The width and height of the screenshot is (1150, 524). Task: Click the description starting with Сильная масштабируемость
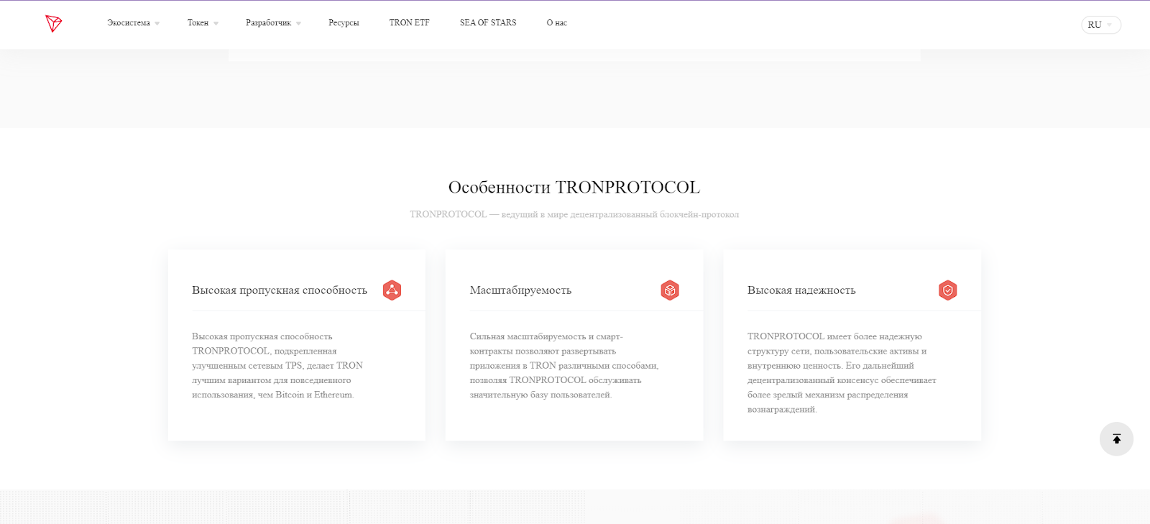pos(564,365)
